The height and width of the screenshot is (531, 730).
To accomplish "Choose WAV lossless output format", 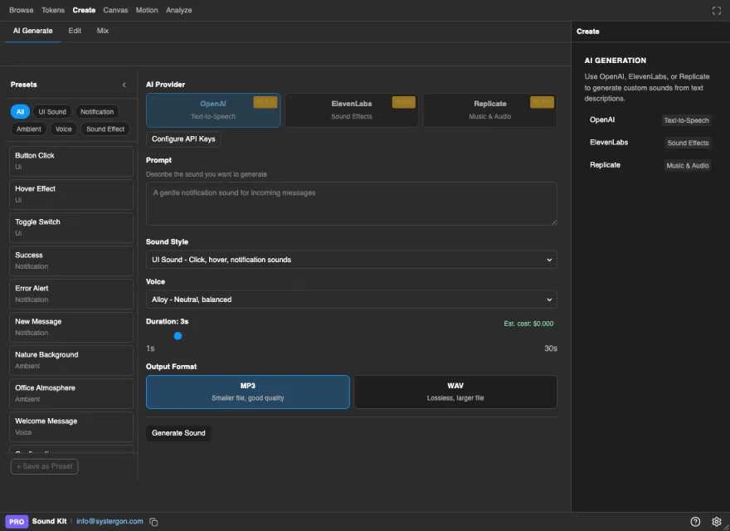I will pyautogui.click(x=455, y=392).
